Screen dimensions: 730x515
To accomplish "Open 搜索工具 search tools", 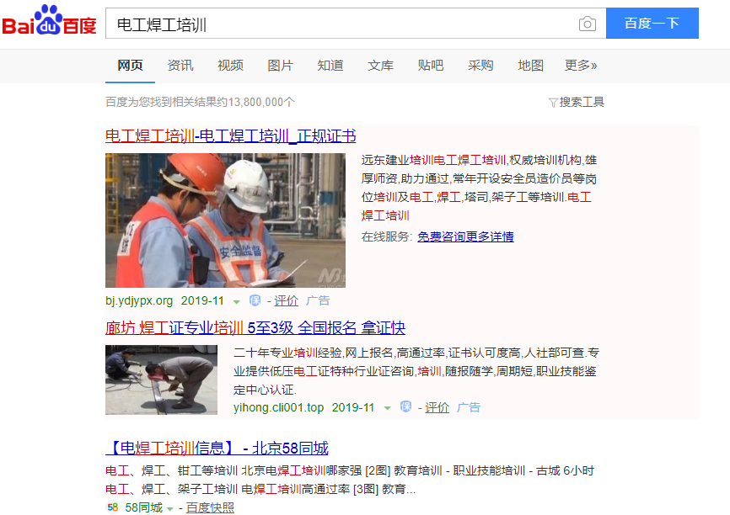I will [582, 103].
